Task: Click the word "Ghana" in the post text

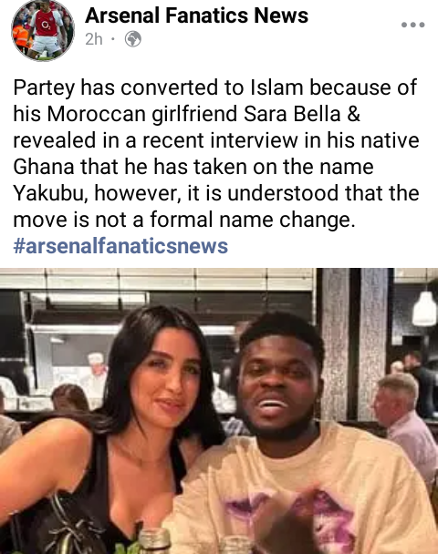Action: point(44,167)
